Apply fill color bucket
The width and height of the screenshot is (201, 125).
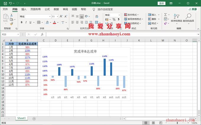point(47,22)
